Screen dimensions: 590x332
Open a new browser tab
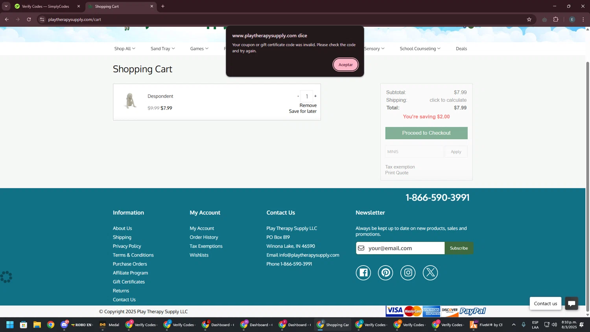163,6
